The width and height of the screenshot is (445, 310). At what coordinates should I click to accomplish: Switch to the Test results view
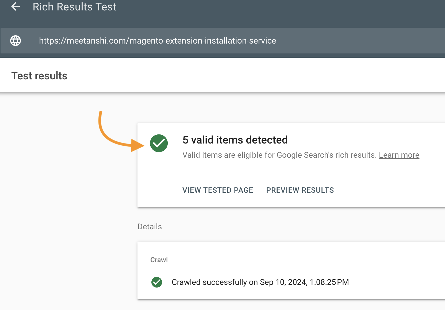pyautogui.click(x=39, y=76)
